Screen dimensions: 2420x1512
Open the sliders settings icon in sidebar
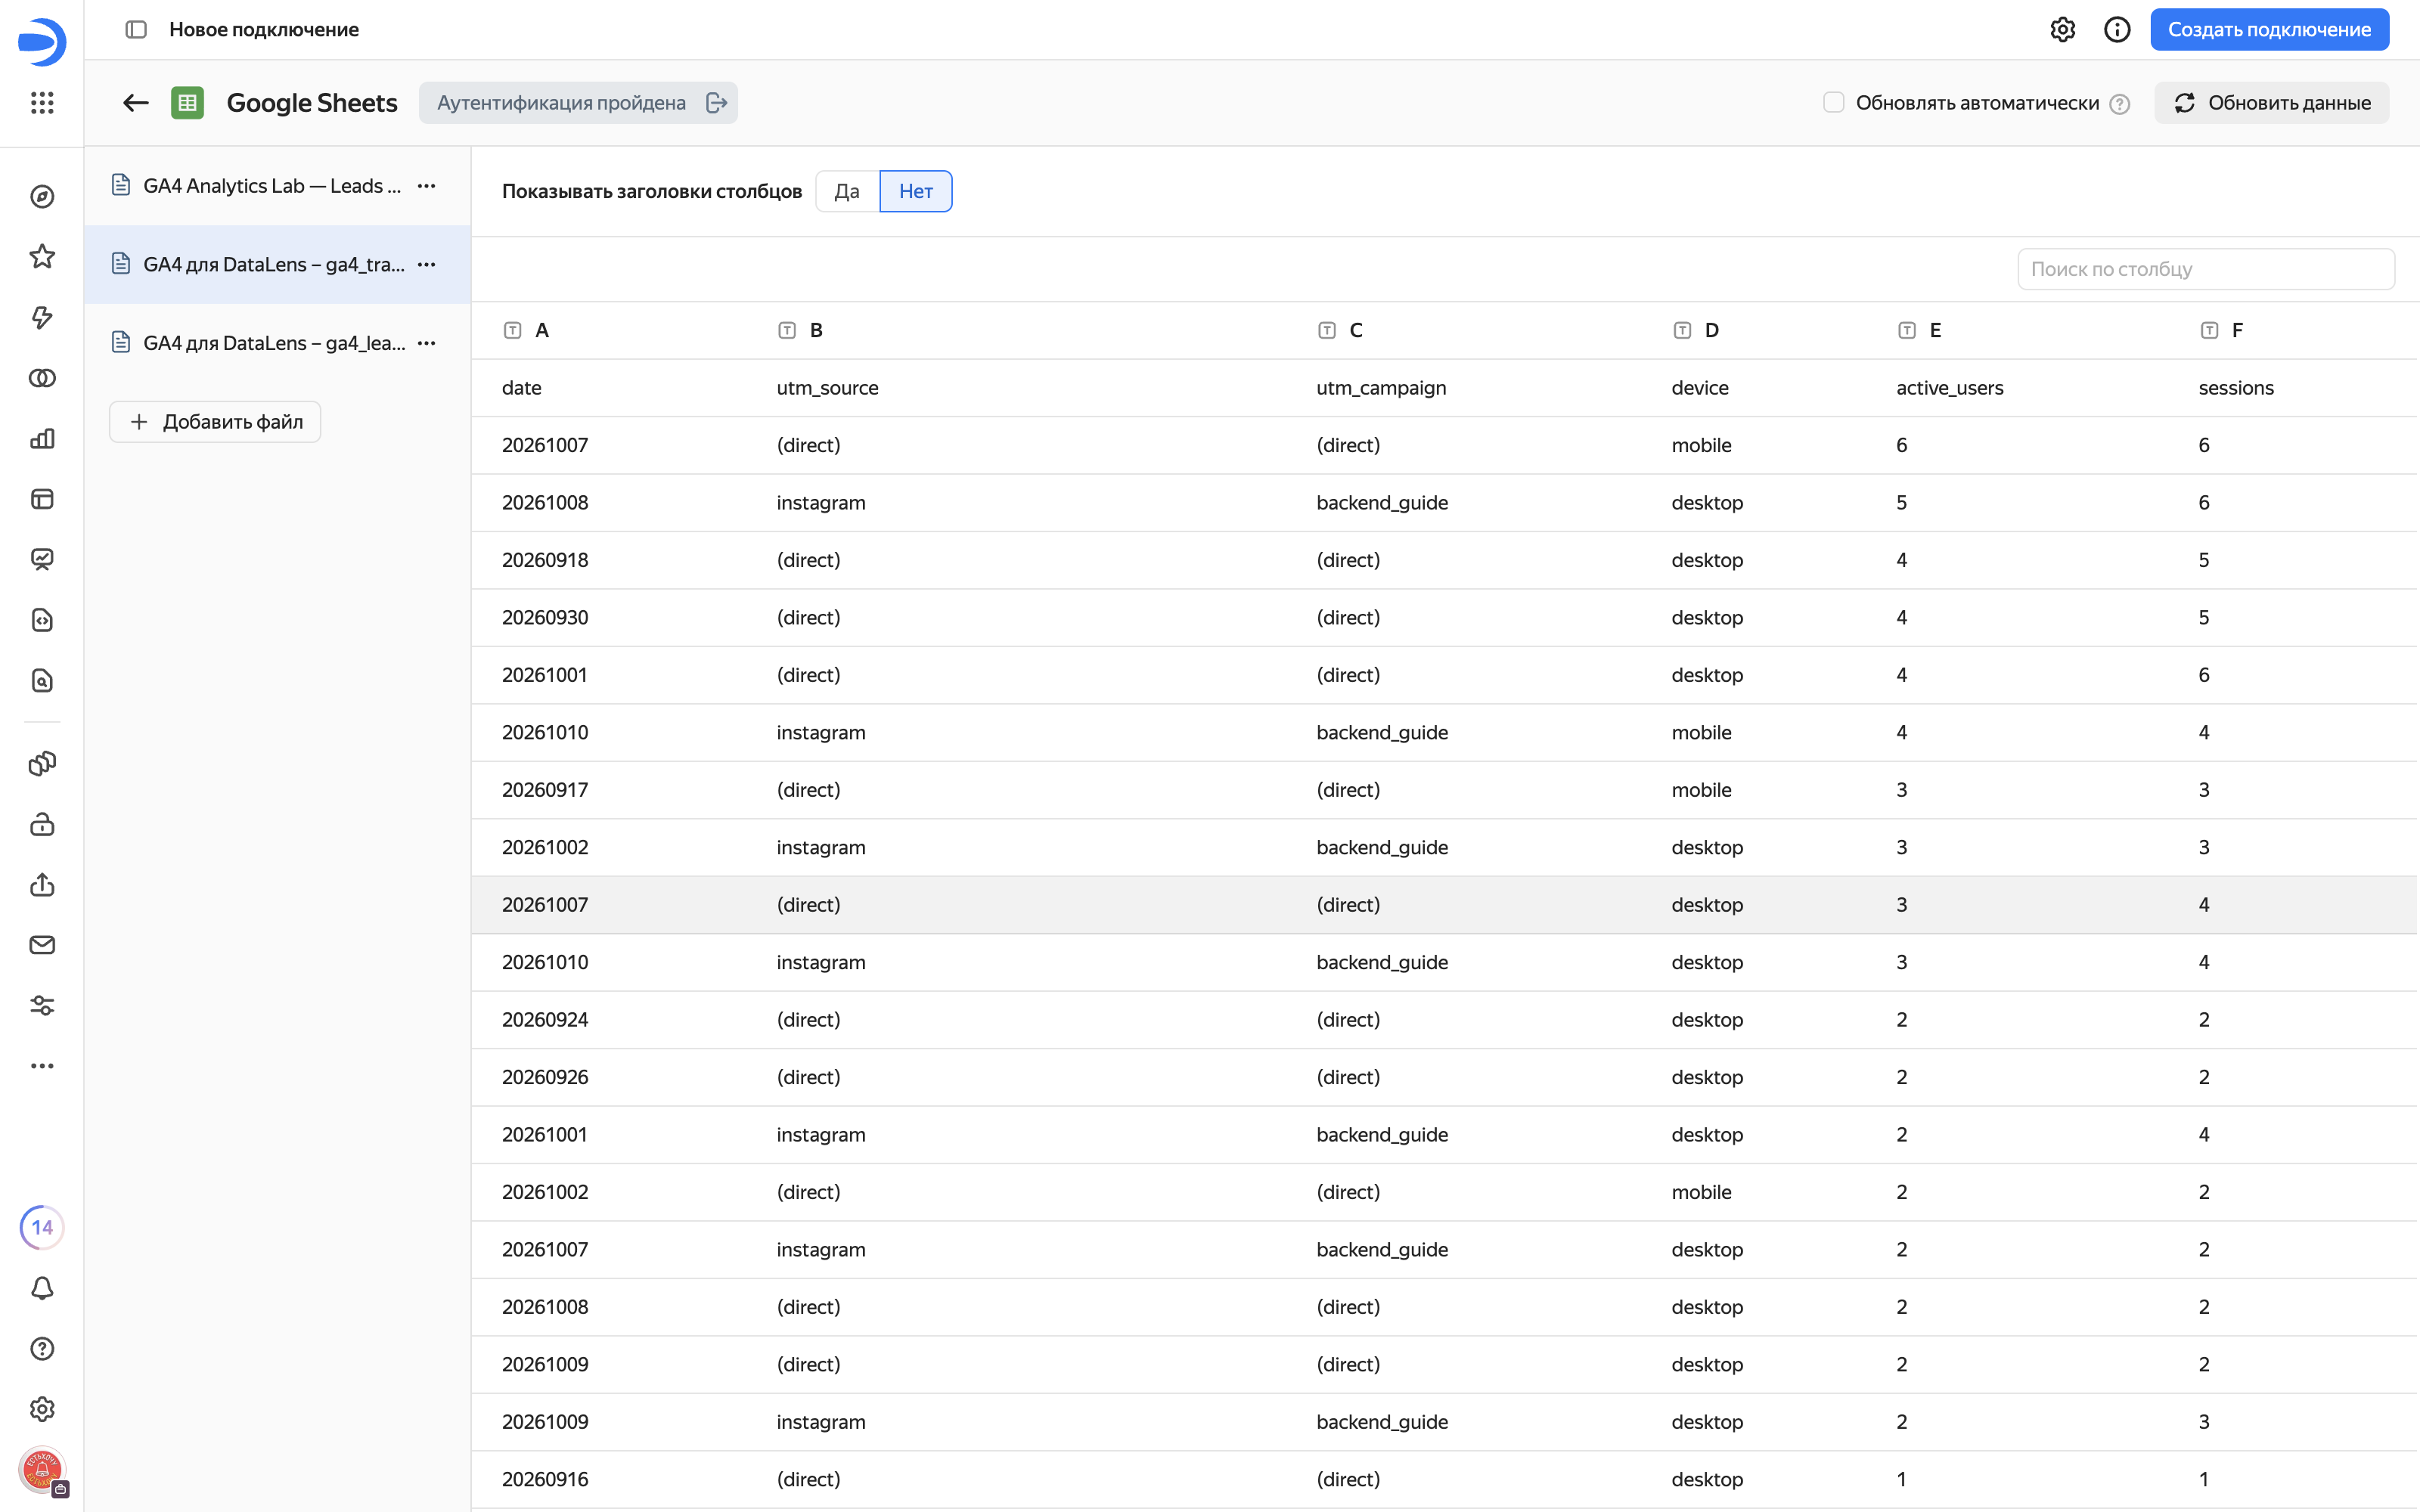click(42, 1005)
